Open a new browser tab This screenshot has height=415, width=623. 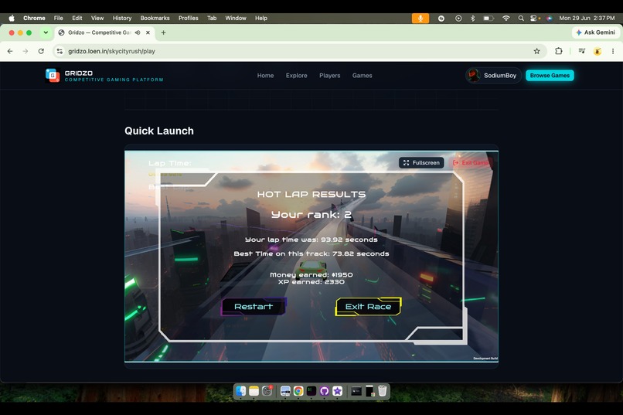[163, 32]
